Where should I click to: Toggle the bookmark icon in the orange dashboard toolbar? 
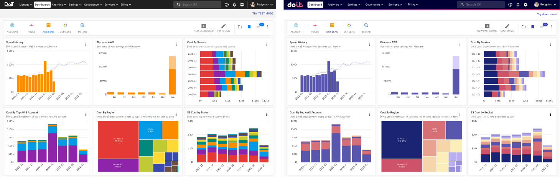[x=249, y=27]
